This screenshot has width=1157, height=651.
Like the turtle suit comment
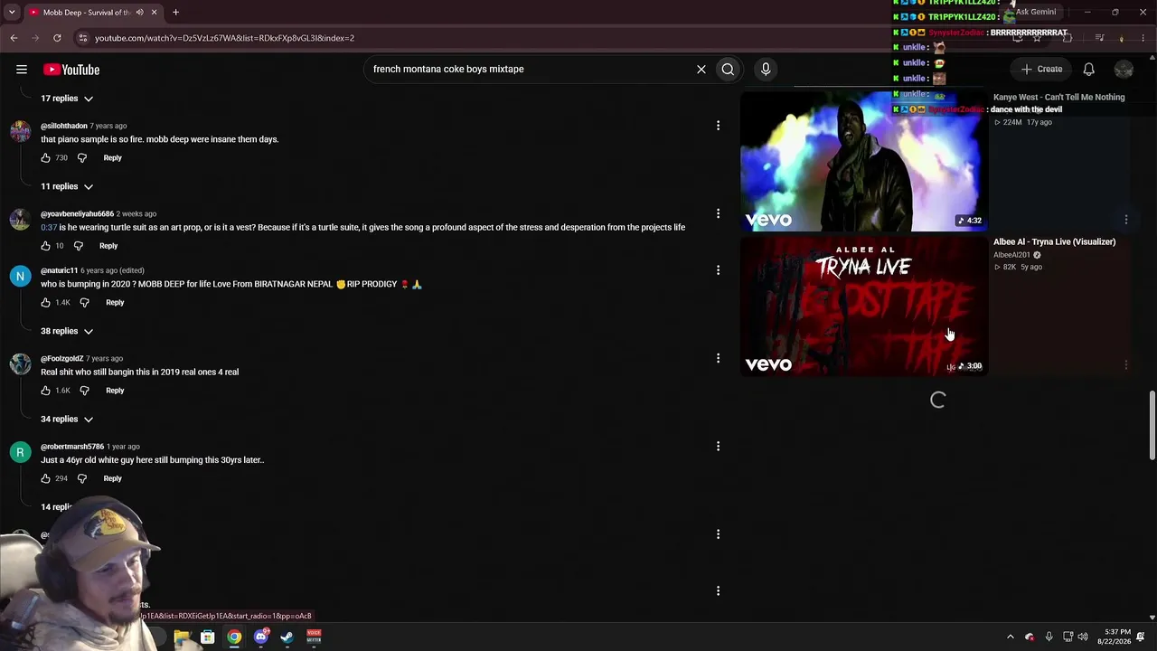point(45,246)
